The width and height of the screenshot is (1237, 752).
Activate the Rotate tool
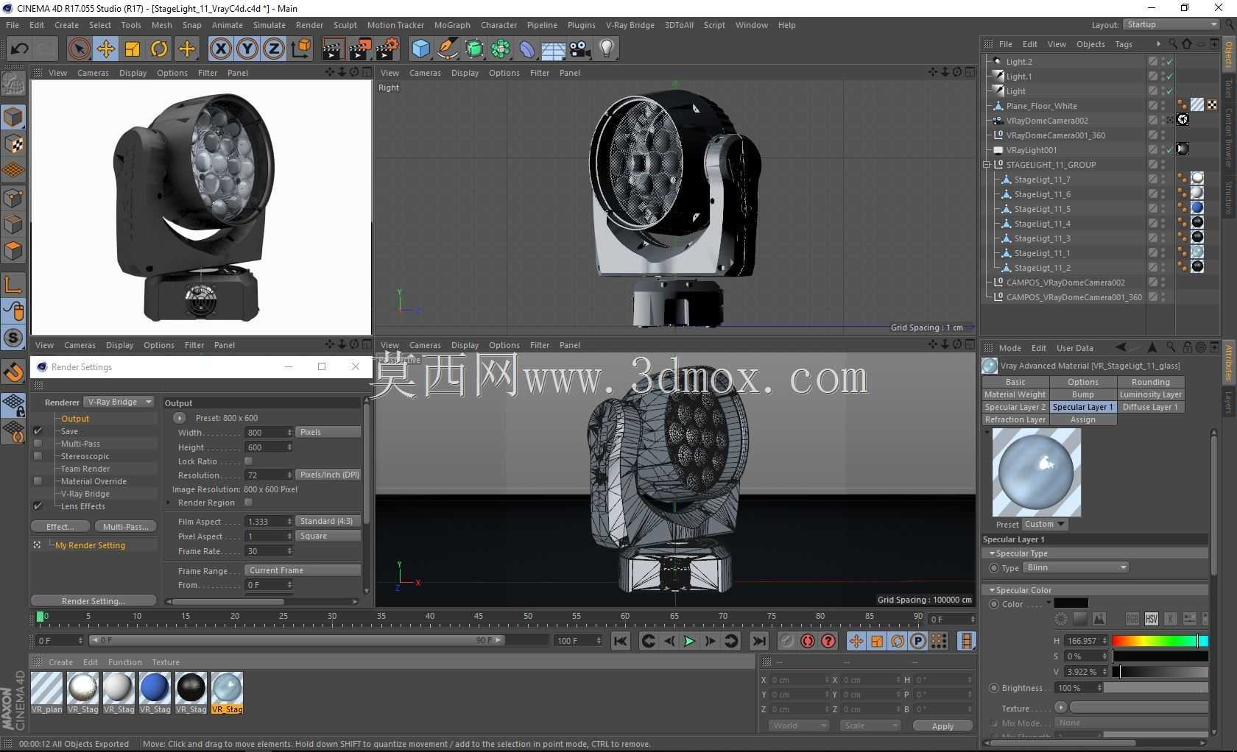158,49
